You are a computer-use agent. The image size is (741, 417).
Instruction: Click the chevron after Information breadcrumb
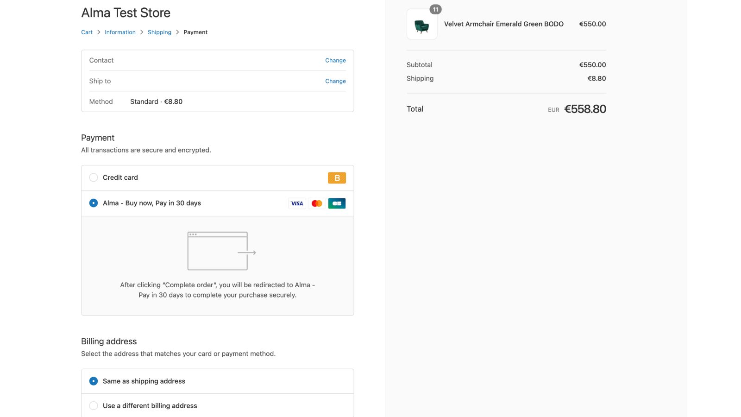[x=142, y=32]
